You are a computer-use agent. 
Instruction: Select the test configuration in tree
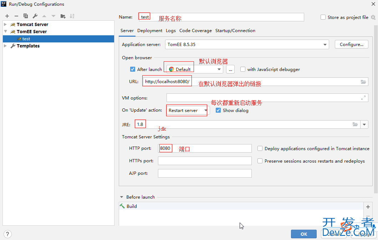pyautogui.click(x=58, y=39)
